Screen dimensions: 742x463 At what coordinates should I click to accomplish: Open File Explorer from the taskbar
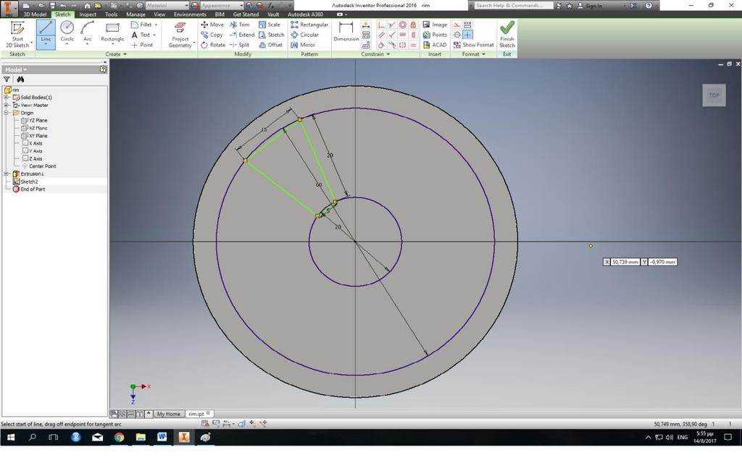tap(141, 438)
